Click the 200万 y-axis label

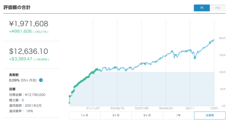(222, 39)
